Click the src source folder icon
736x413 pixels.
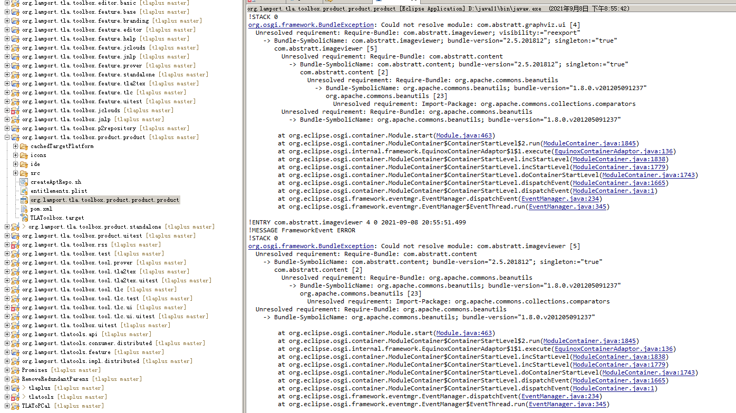click(23, 173)
